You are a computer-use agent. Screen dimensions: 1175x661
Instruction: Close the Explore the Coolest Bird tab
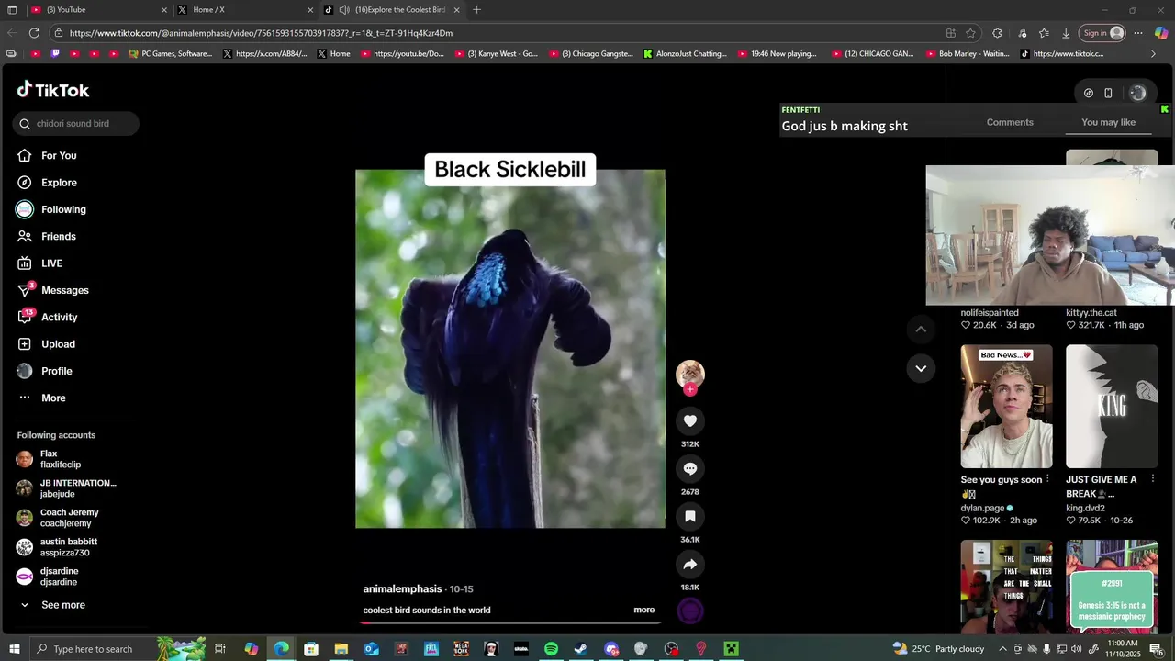[x=458, y=10]
